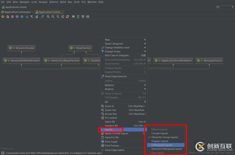
Task: Select Orthogonal Layout option
Action: (x=166, y=145)
